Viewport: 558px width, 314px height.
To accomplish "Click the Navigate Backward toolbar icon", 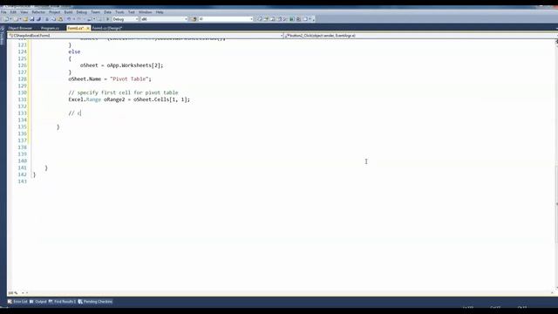I will pos(89,19).
